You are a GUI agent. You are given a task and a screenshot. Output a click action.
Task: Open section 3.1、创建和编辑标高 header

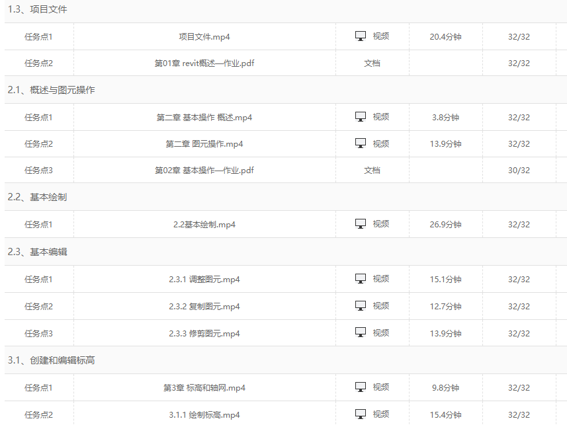click(51, 360)
